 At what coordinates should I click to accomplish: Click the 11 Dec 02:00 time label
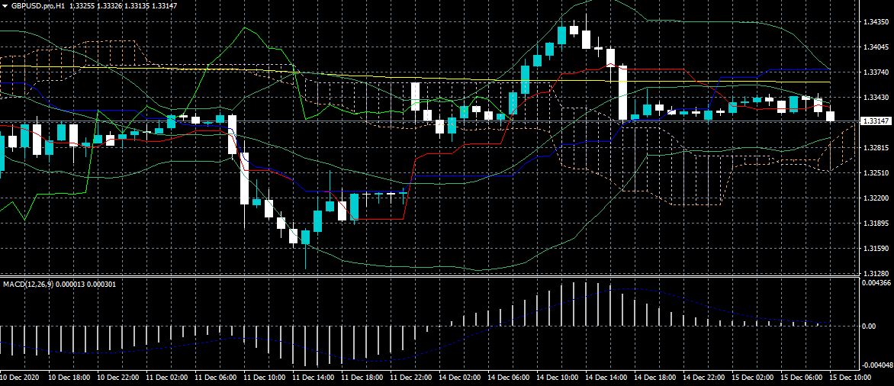pyautogui.click(x=166, y=378)
